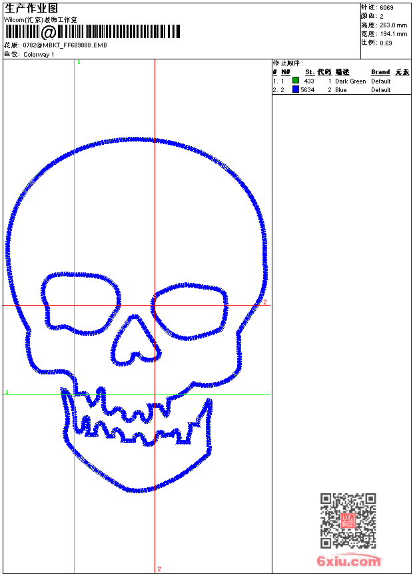413x574 pixels.
Task: Click the skull's left eye socket outline
Action: pyautogui.click(x=80, y=274)
